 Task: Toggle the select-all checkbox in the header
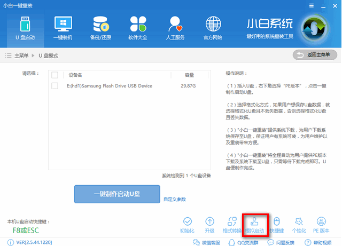55,75
